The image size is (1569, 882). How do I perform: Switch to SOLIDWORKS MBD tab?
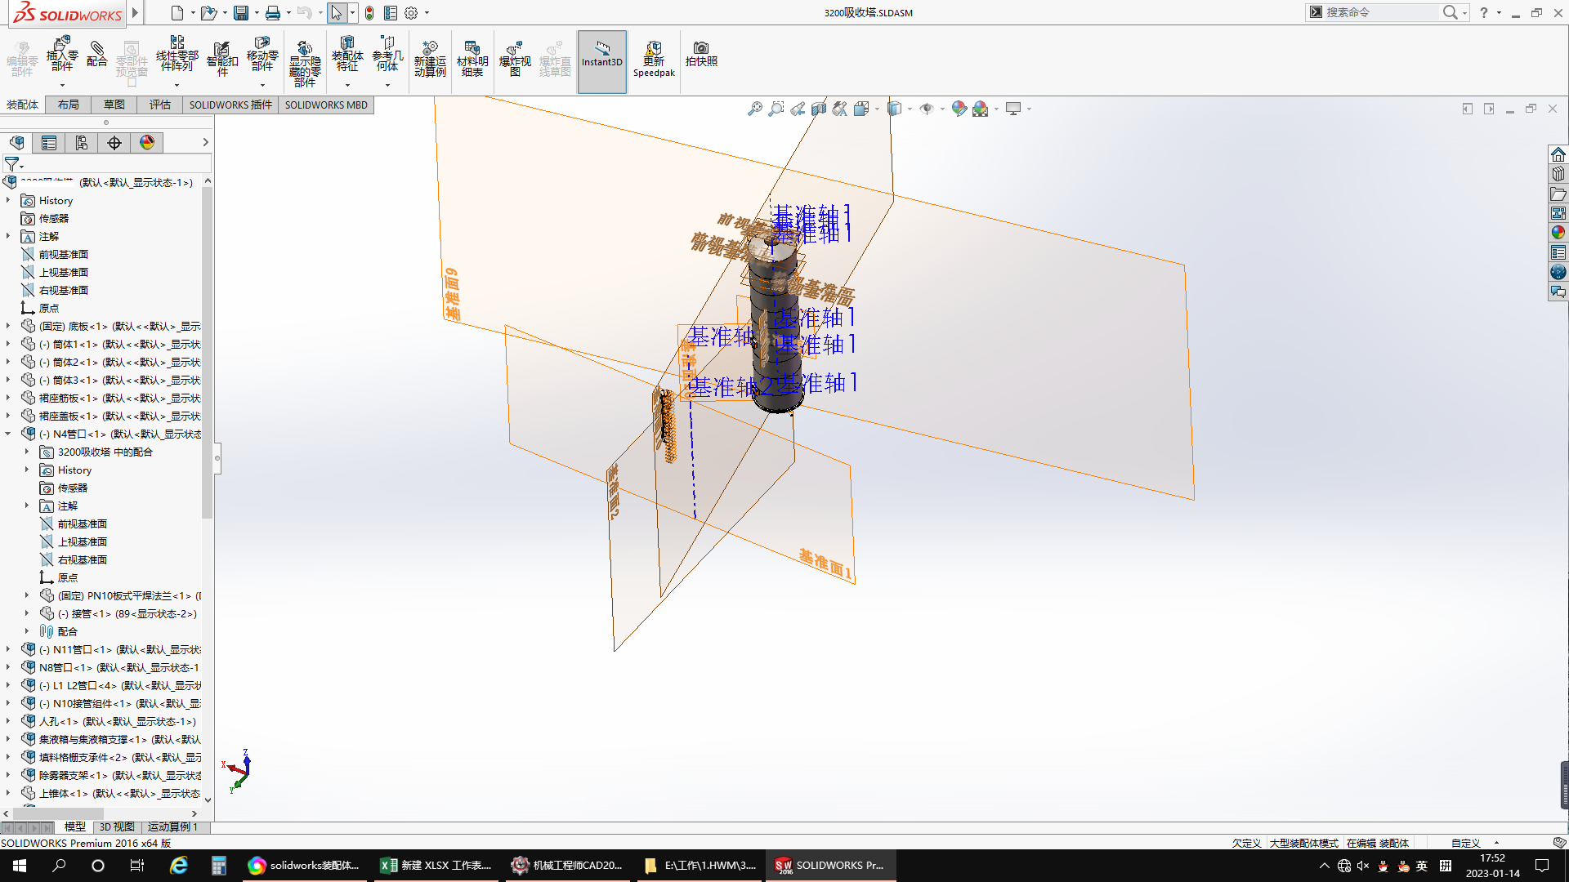tap(326, 105)
